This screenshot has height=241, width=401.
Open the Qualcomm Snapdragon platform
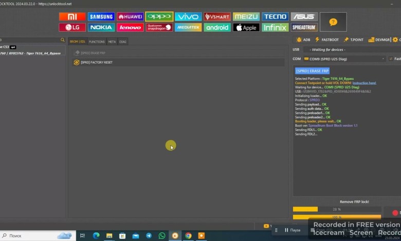[x=159, y=27]
